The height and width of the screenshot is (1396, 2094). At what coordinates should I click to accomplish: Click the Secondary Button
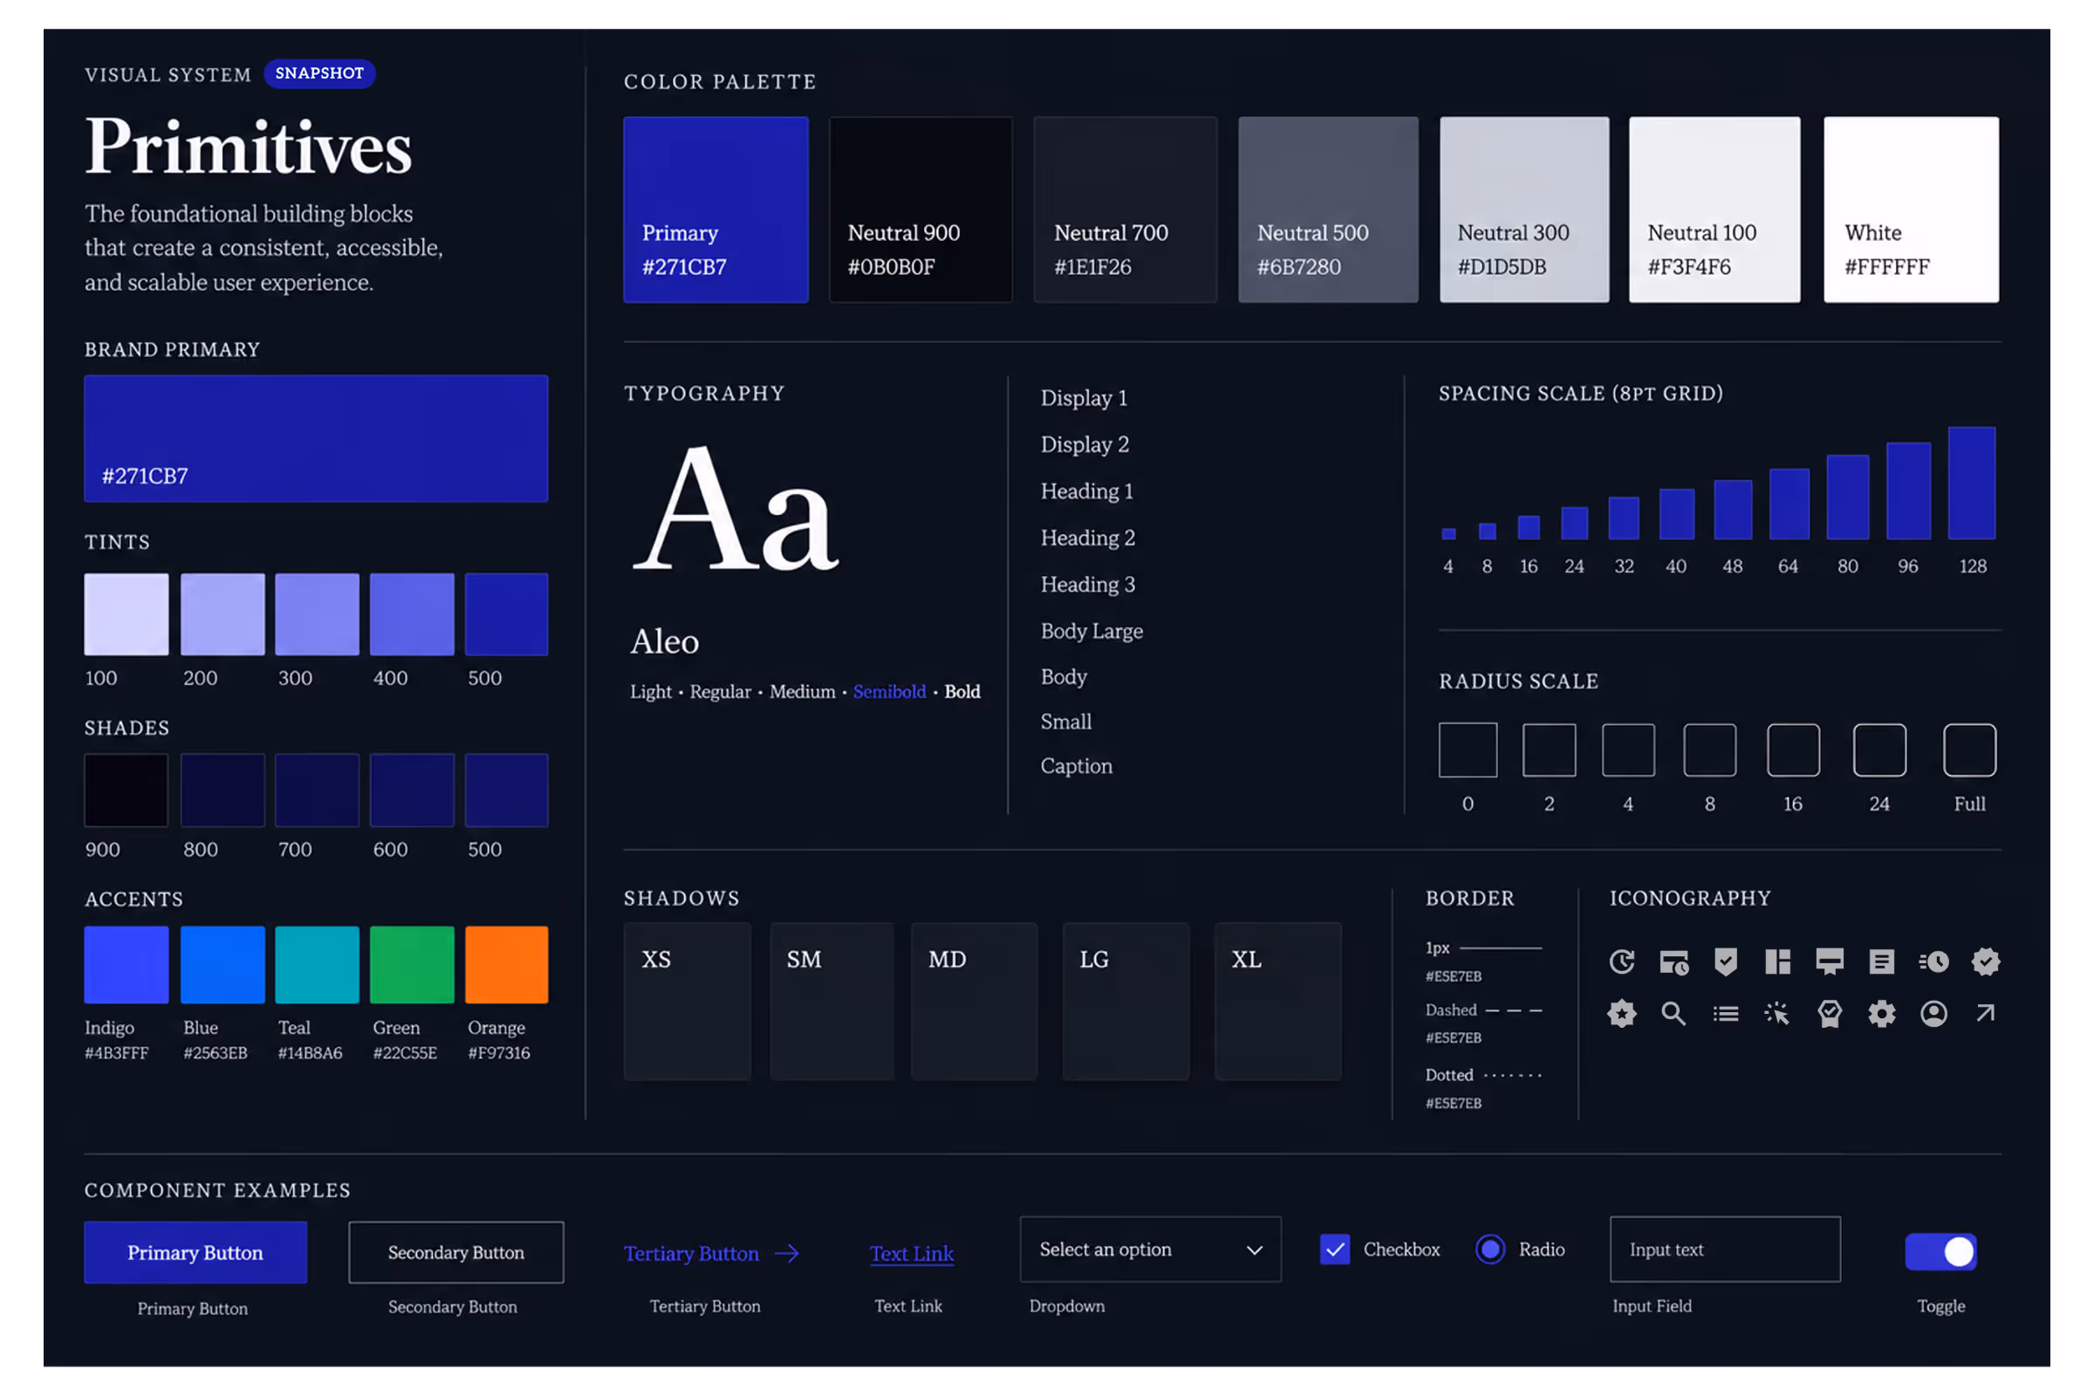coord(455,1253)
